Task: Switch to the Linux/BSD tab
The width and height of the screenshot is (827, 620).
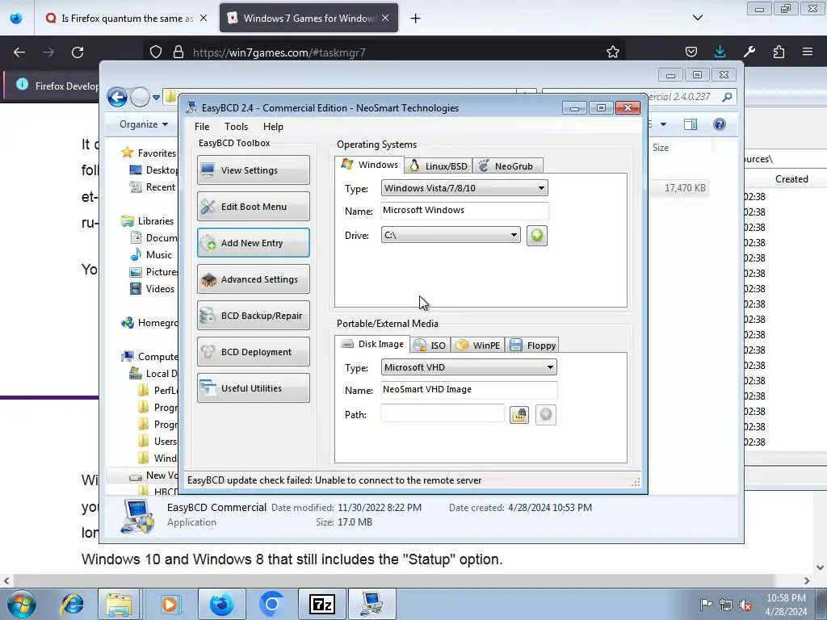Action: click(439, 166)
